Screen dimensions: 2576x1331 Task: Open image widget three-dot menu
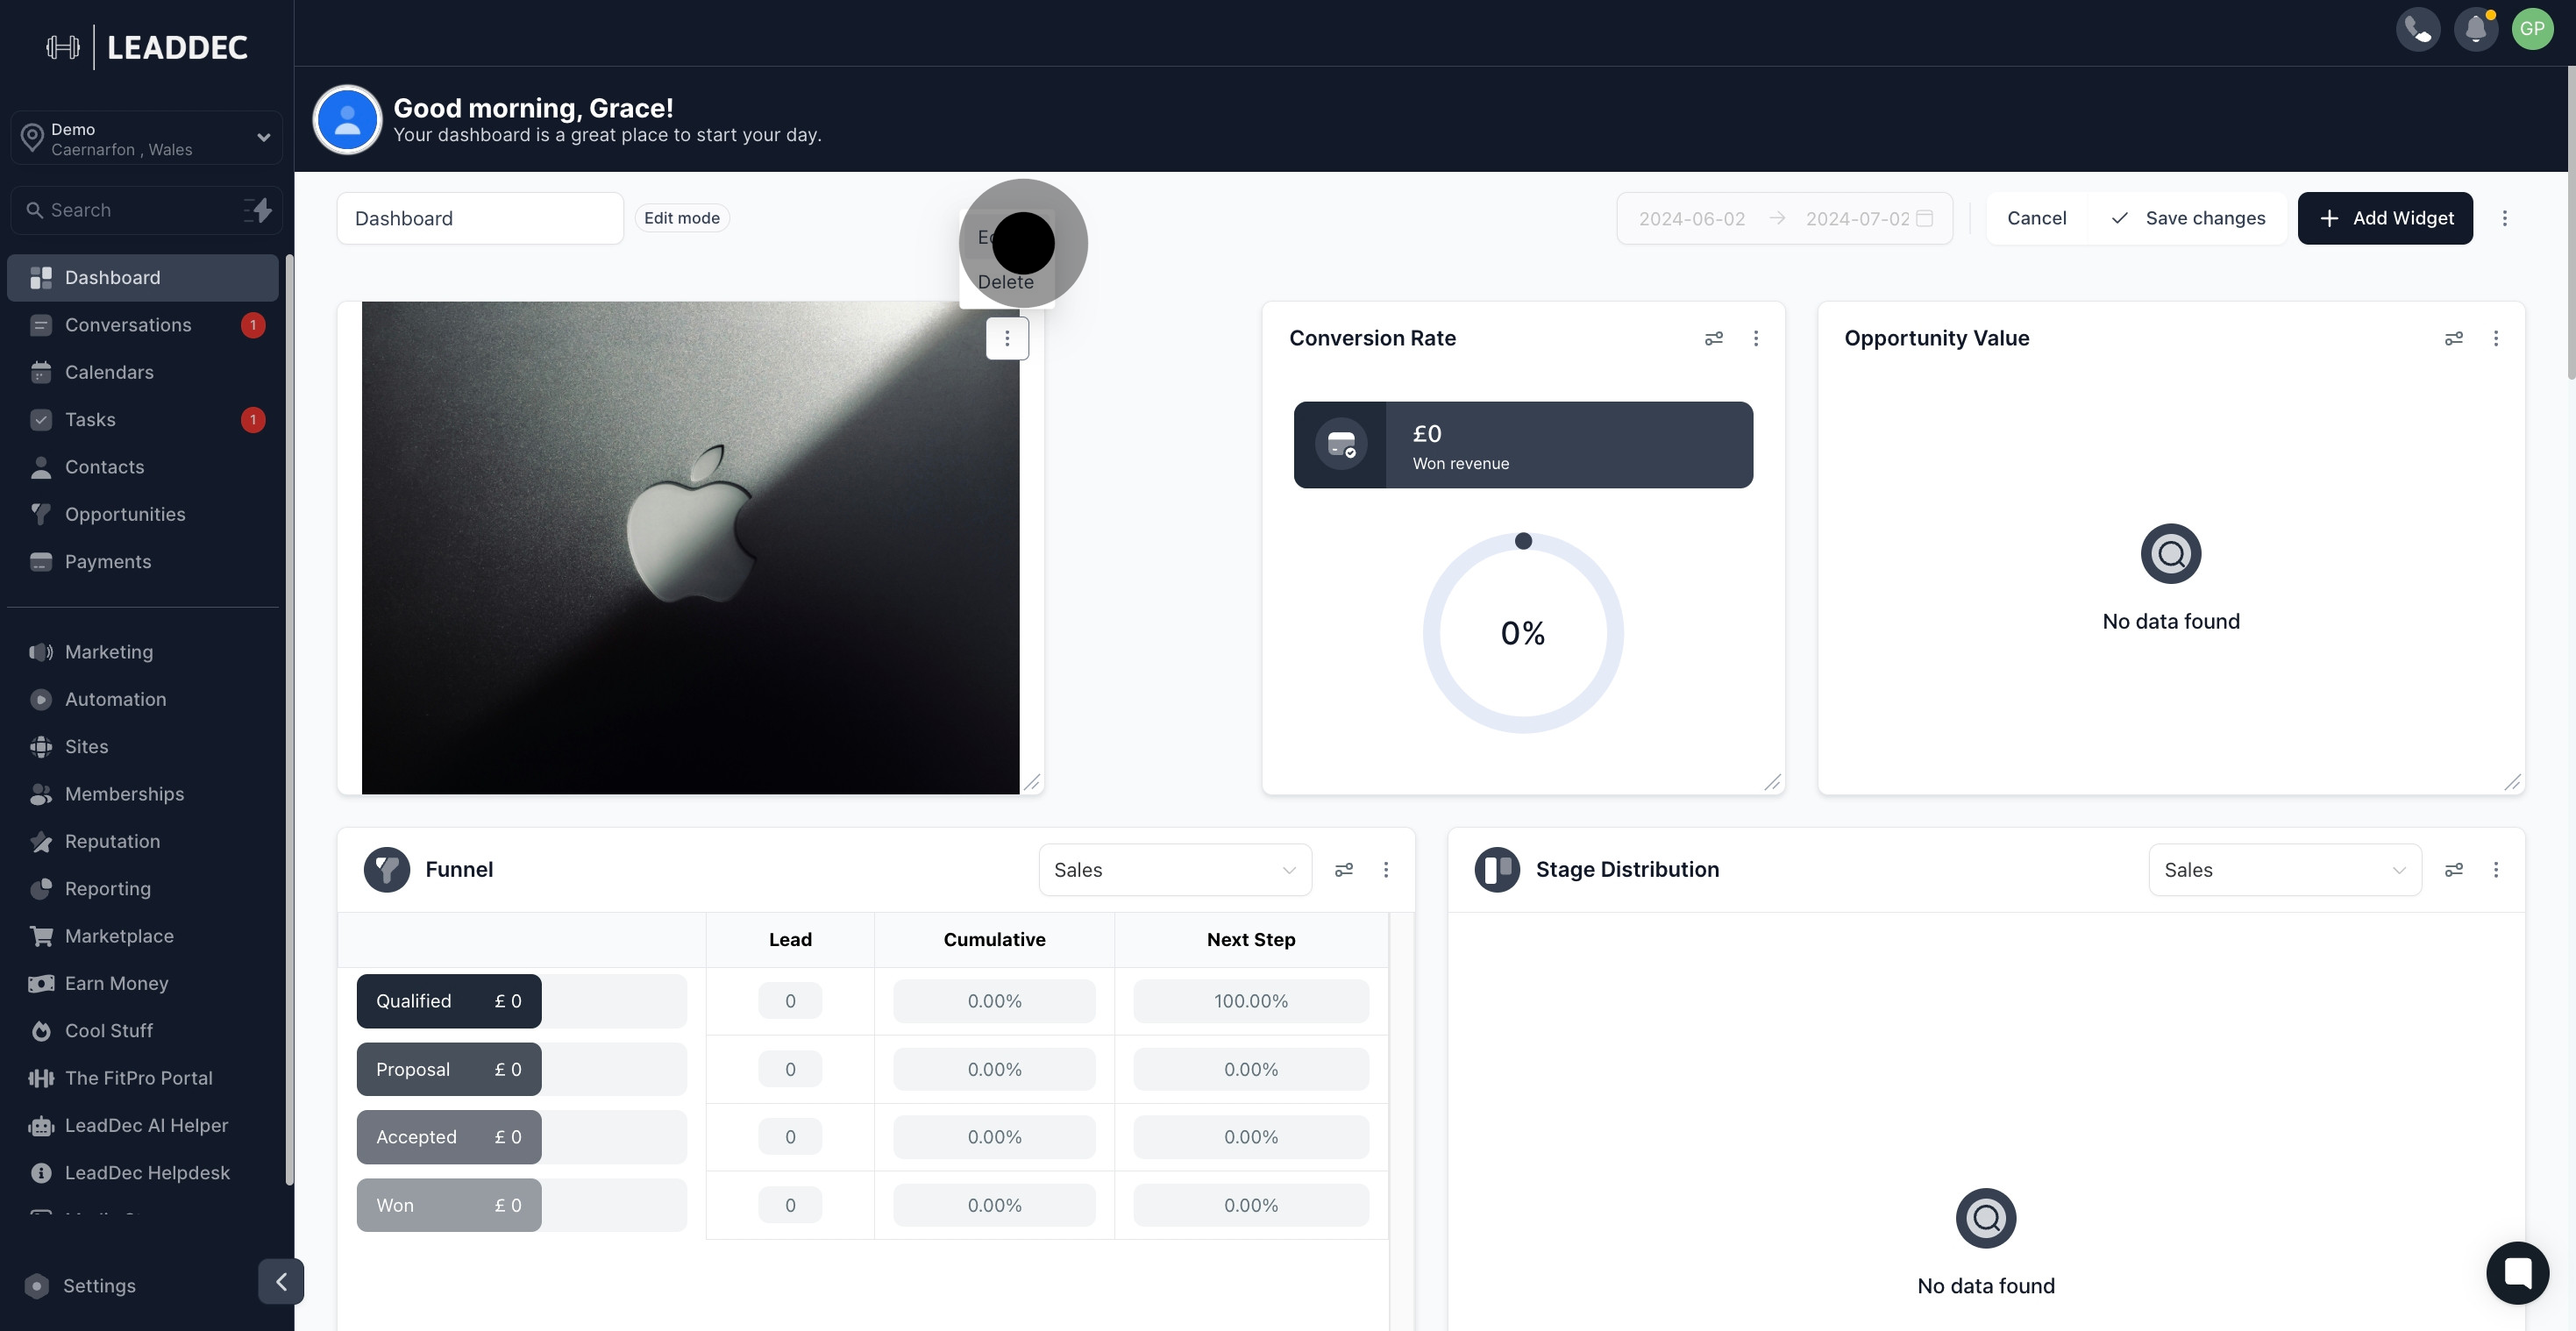[1007, 338]
